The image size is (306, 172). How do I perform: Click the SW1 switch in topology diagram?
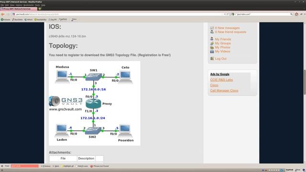pos(94,77)
